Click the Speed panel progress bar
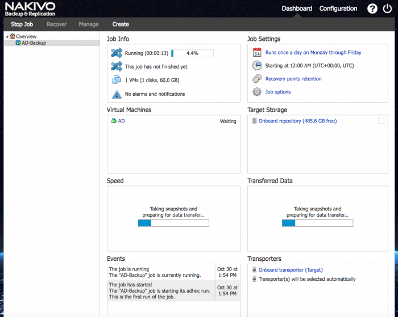The width and height of the screenshot is (398, 317). click(x=173, y=223)
